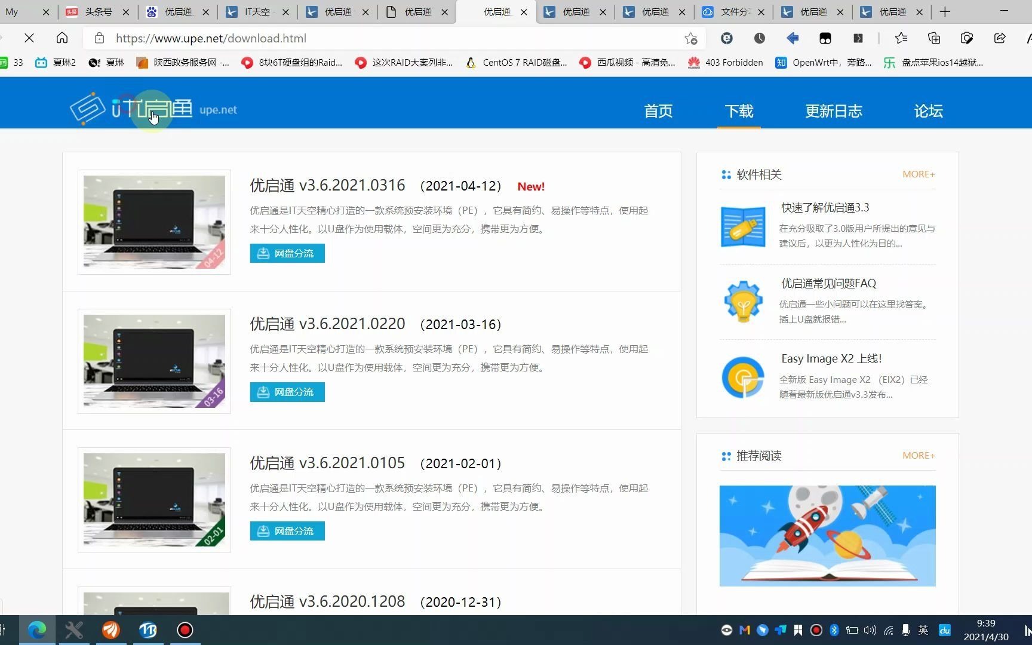Screen dimensions: 1032x645
Task: Open the 首页 navigation menu item
Action: tap(658, 111)
